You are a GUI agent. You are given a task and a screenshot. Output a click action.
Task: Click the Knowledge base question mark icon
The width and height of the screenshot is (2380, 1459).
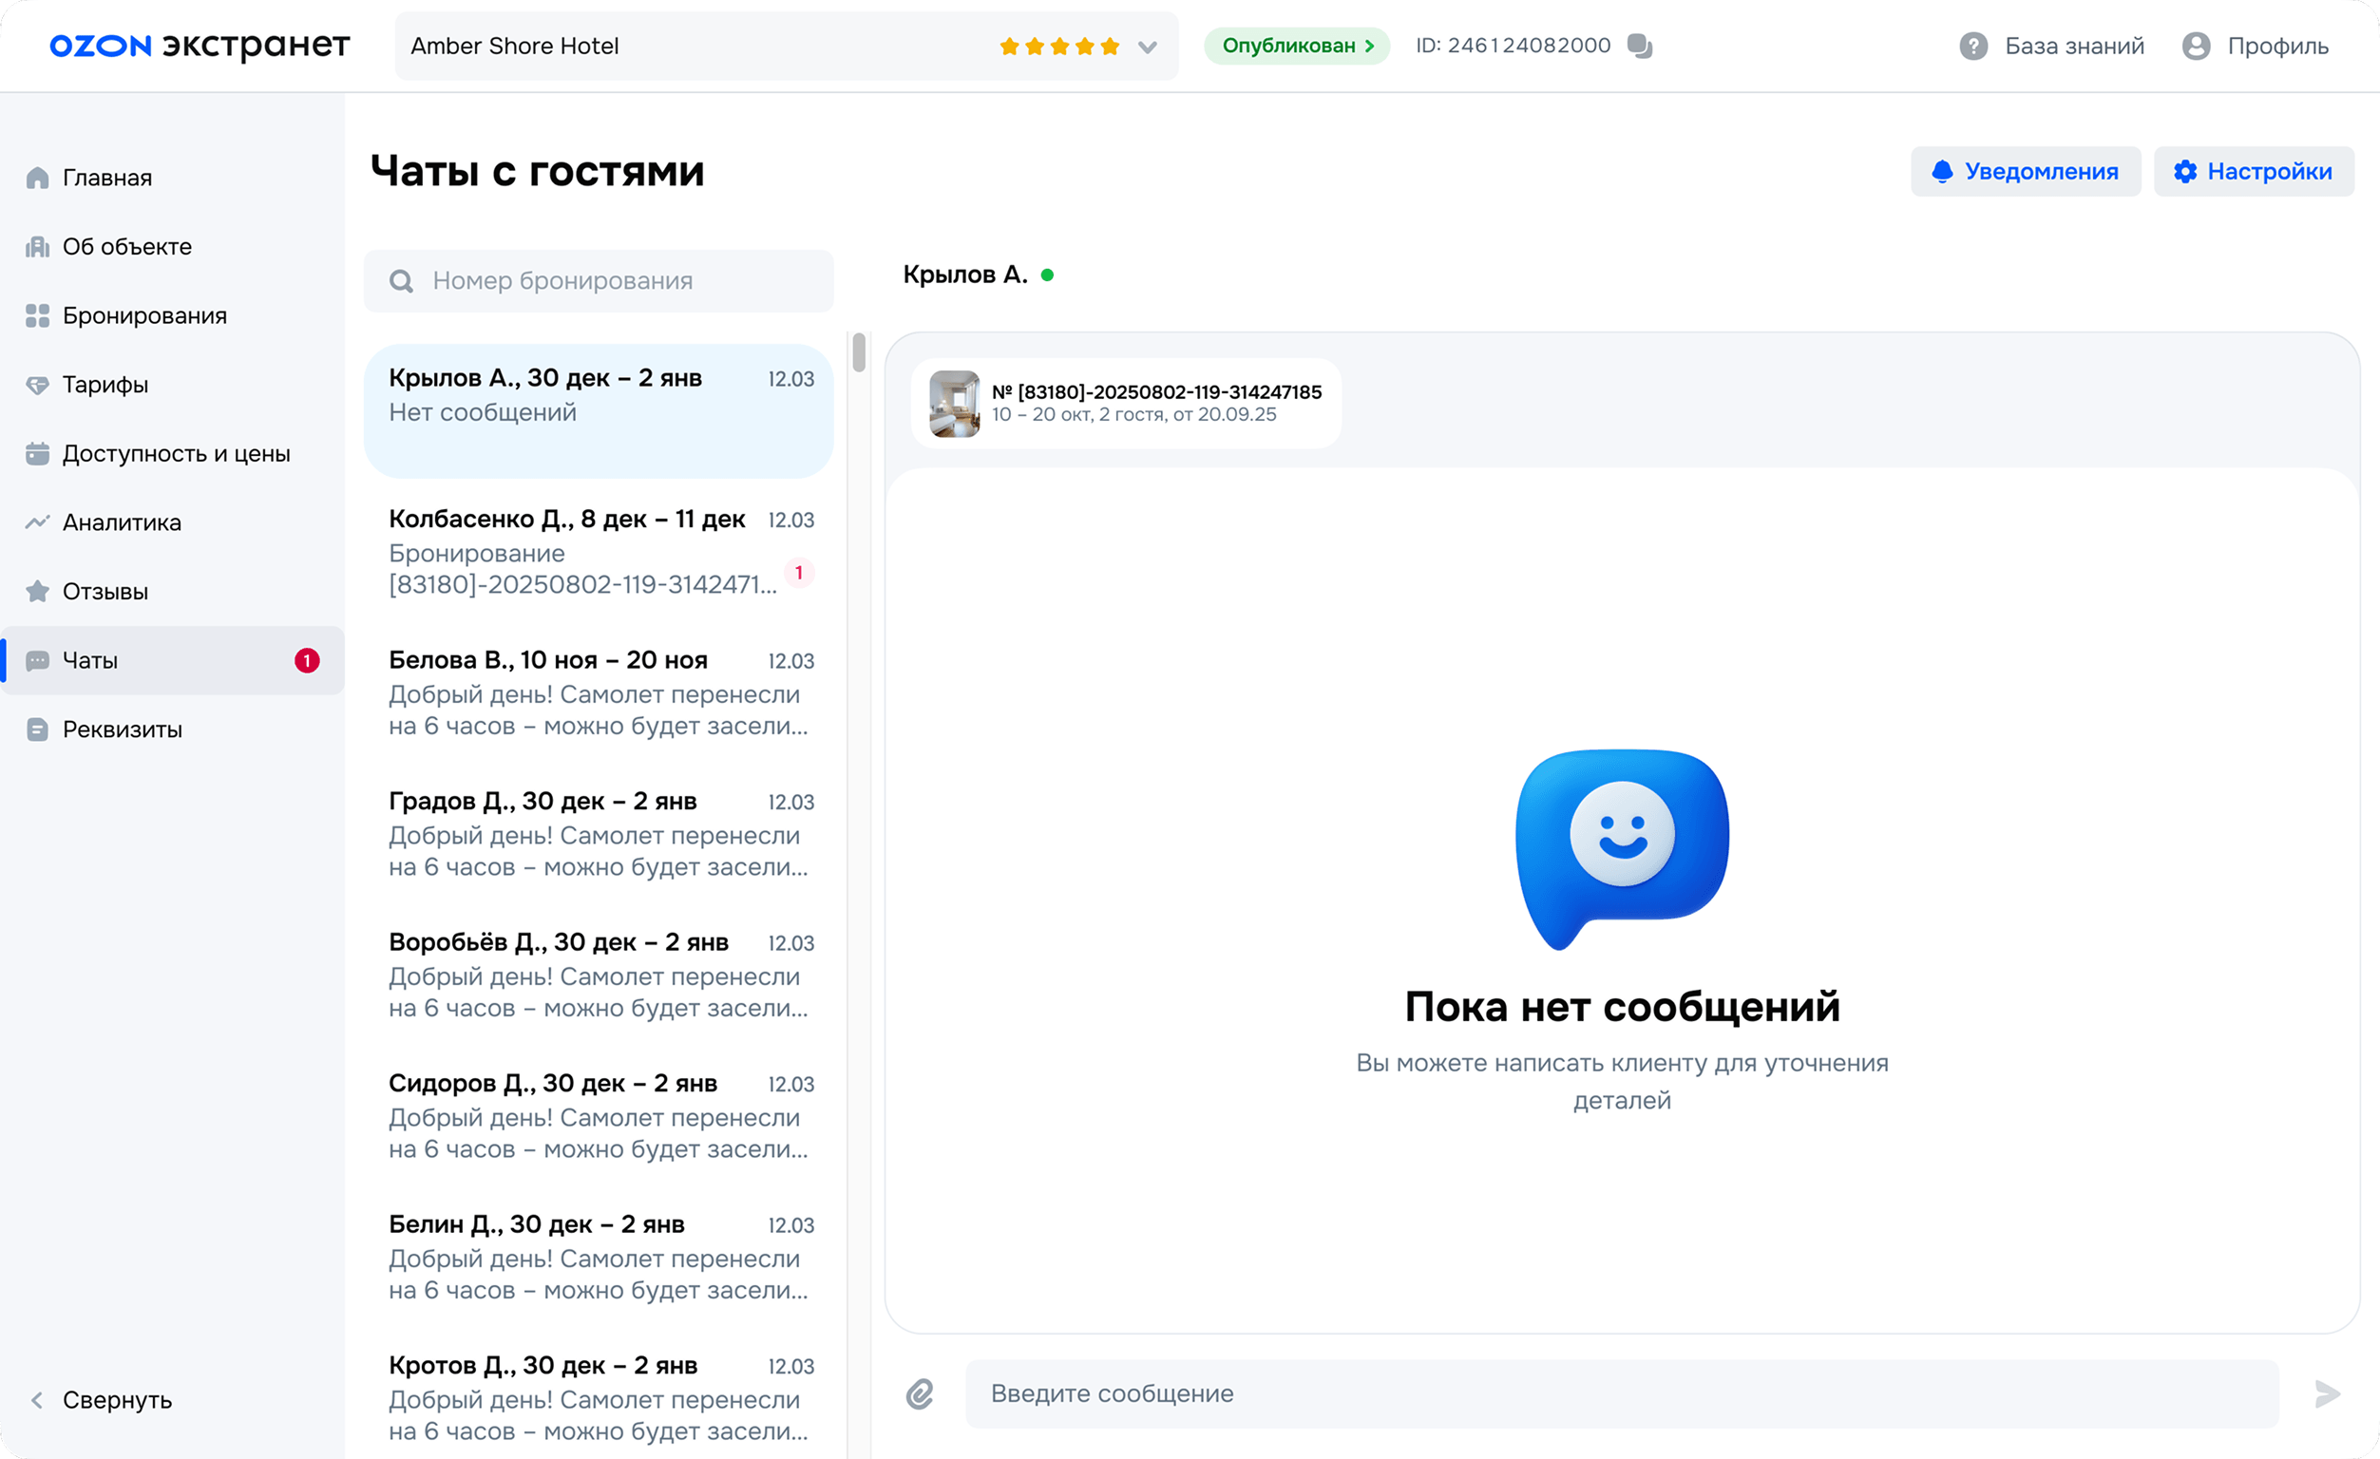coord(1972,46)
